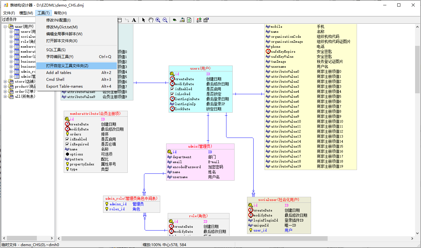Screen dimensions: 421x248
Task: Activate the hand pan tool
Action: click(151, 20)
